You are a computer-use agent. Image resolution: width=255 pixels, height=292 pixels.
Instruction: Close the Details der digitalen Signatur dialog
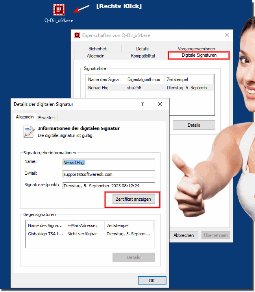click(160, 104)
